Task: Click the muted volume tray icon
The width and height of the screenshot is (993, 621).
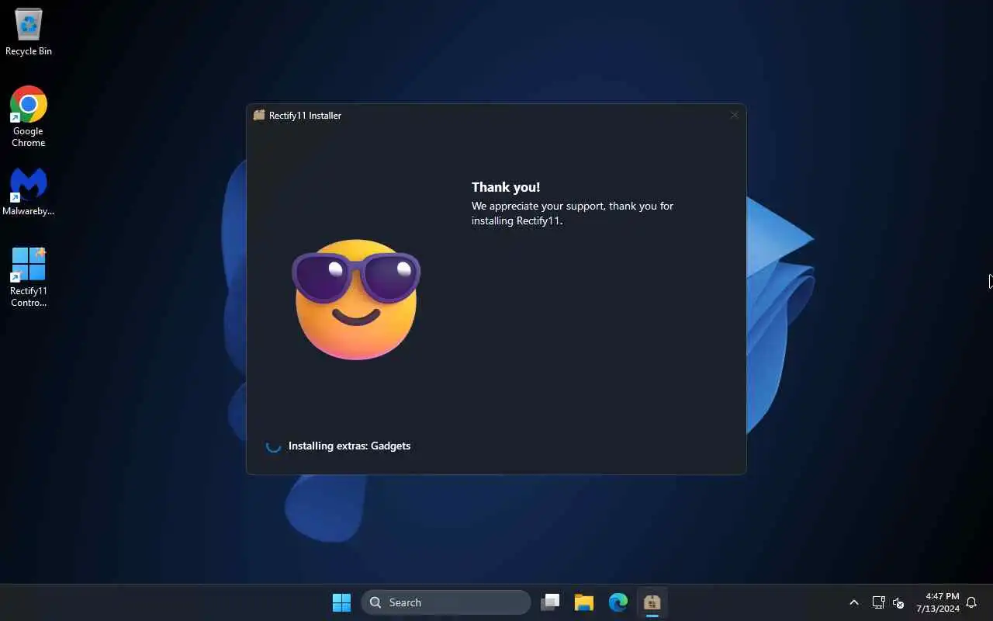Action: [x=899, y=602]
